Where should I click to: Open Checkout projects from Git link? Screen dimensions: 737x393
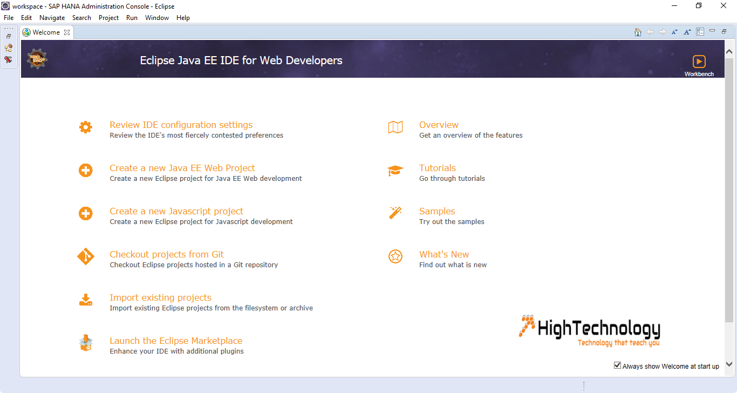click(x=167, y=254)
